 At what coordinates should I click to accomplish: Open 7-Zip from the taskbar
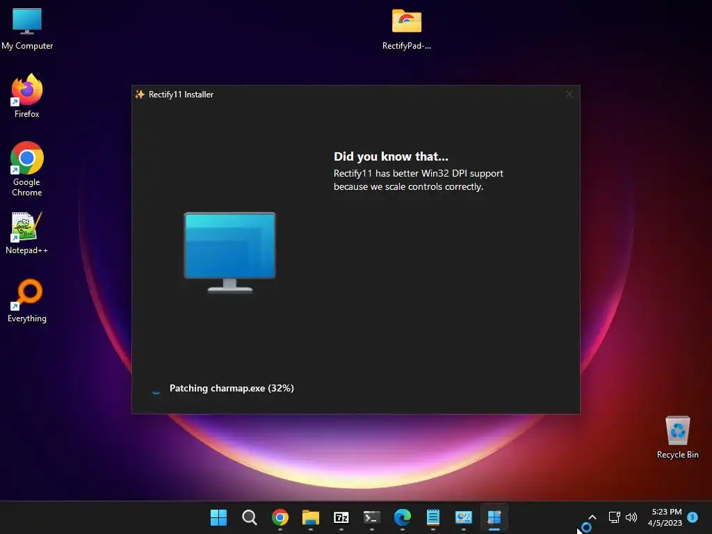(x=341, y=517)
